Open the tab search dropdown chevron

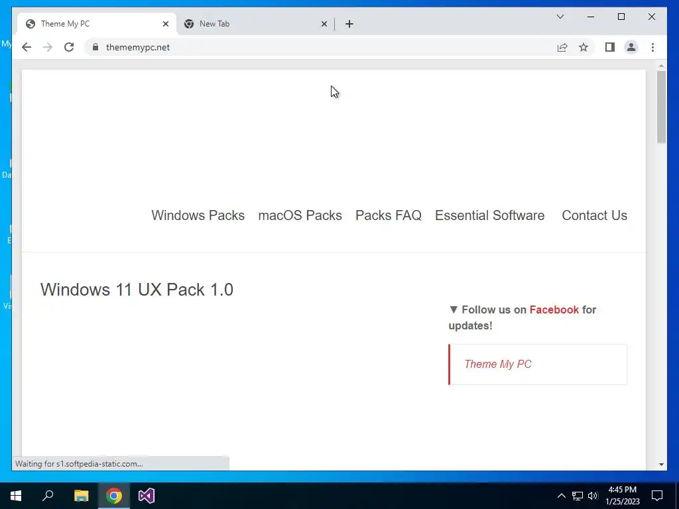[560, 17]
